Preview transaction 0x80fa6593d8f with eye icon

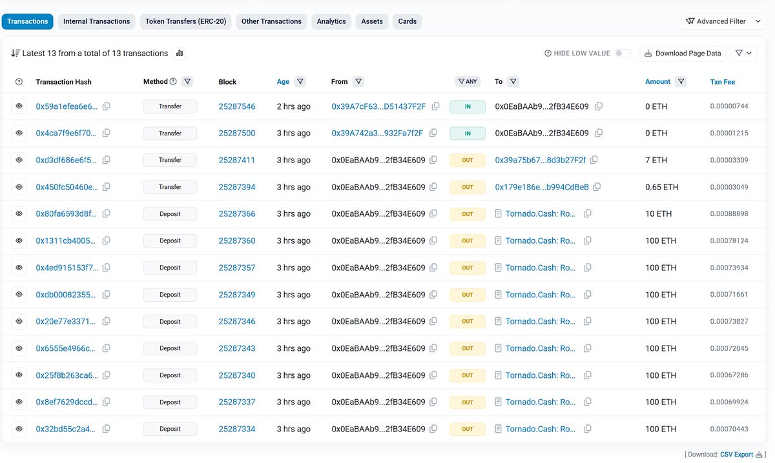click(19, 213)
